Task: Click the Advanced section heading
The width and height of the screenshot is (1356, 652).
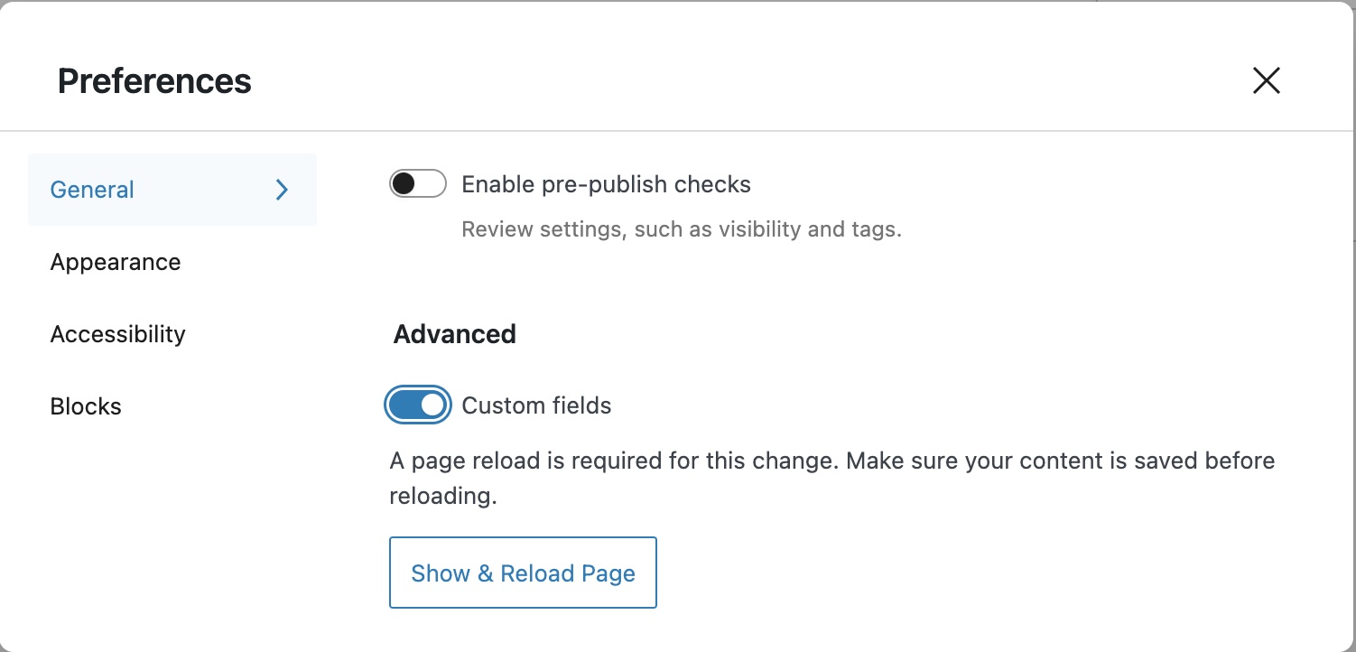Action: 454,334
